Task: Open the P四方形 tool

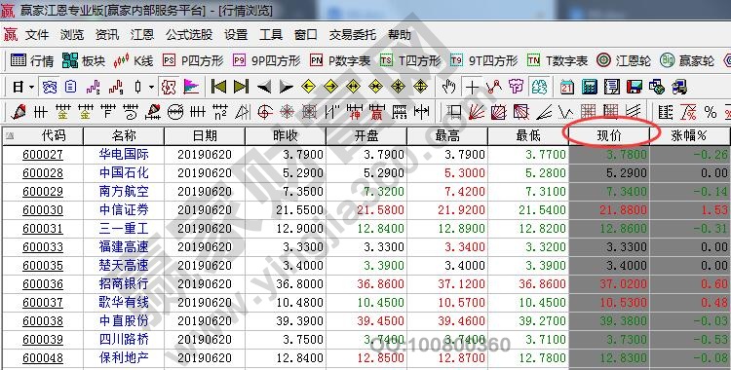Action: [x=193, y=60]
